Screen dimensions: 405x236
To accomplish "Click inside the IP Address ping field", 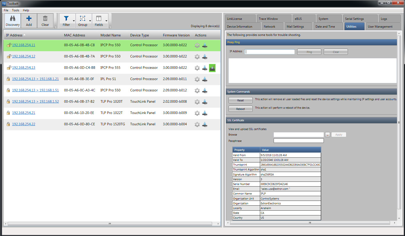I will (x=269, y=51).
